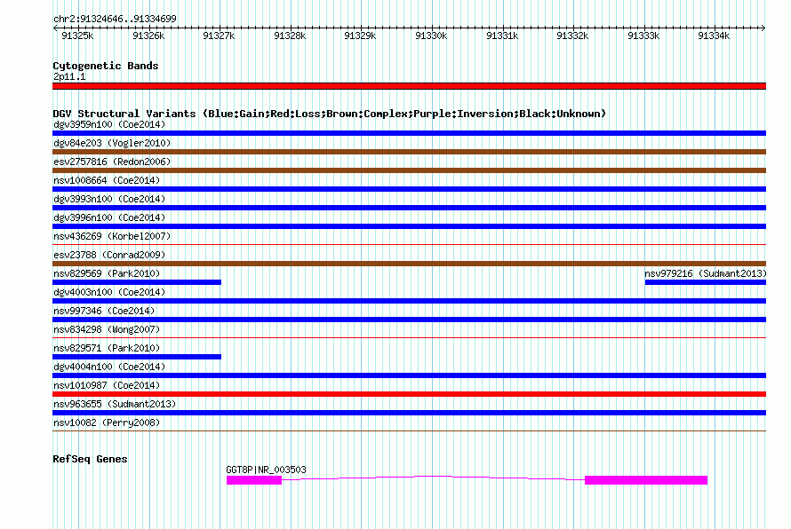Open variant esv23788 (Conrad2009) label
The height and width of the screenshot is (529, 791).
(109, 255)
